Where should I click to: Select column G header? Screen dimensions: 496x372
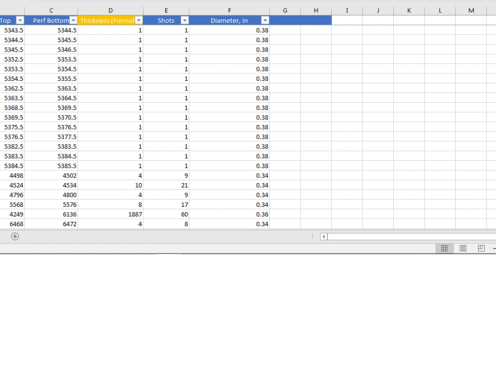[x=285, y=10]
